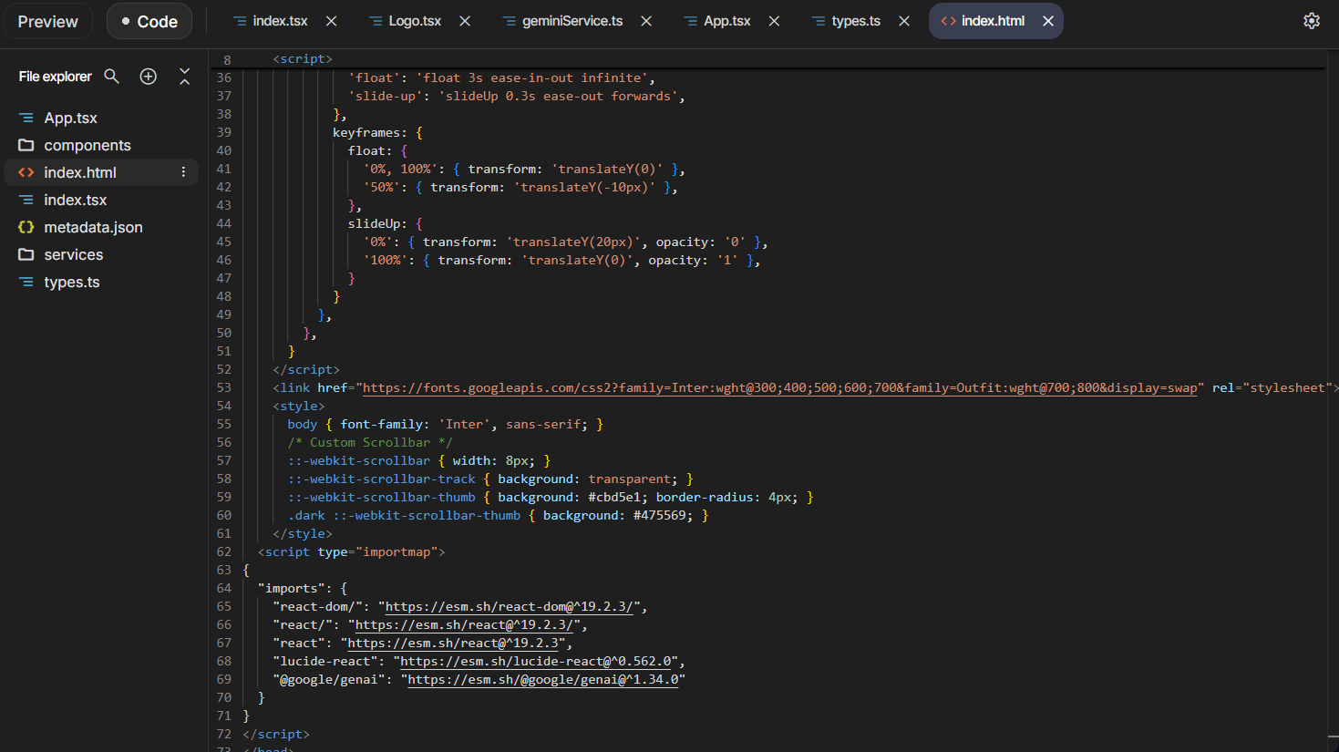Viewport: 1339px width, 752px height.
Task: Search files in File explorer
Action: pyautogui.click(x=112, y=77)
